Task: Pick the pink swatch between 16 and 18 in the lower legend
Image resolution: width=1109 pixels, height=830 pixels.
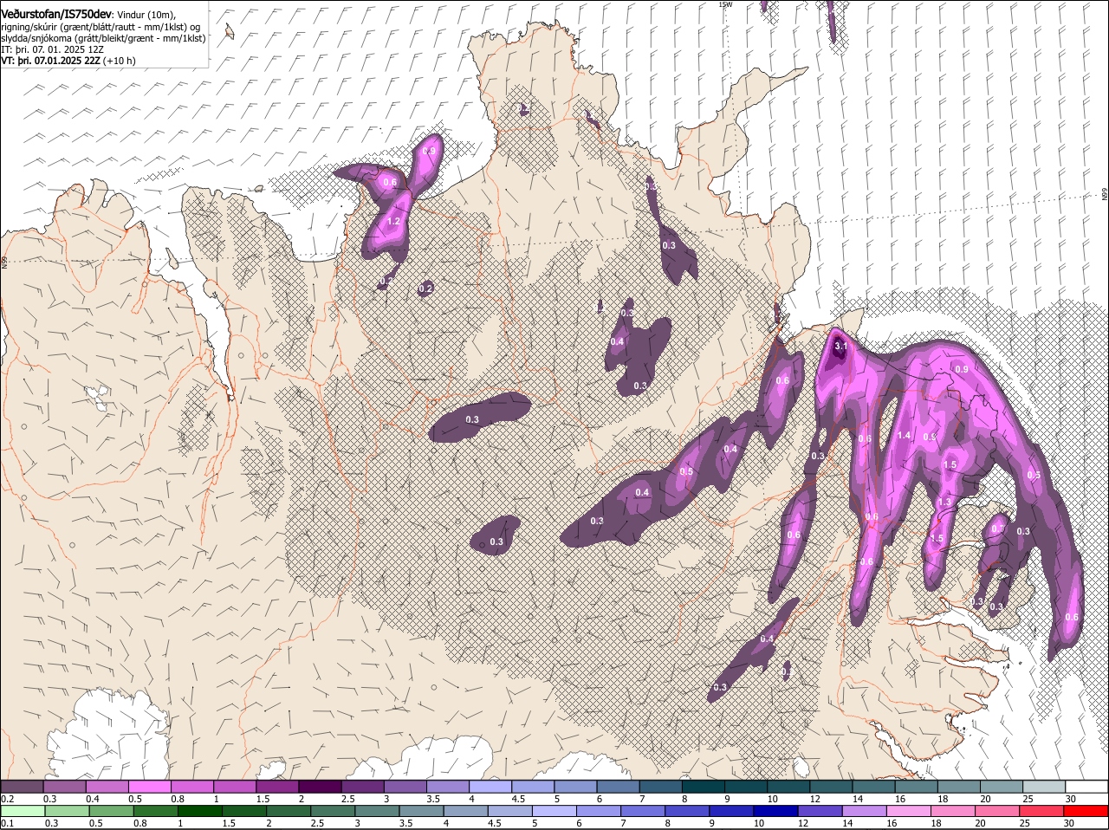Action: [909, 812]
